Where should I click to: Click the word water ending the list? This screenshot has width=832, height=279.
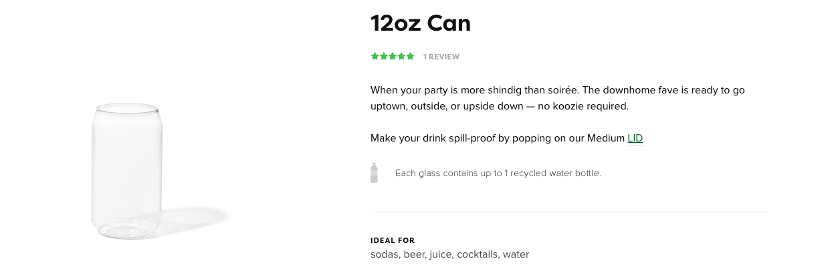[516, 254]
